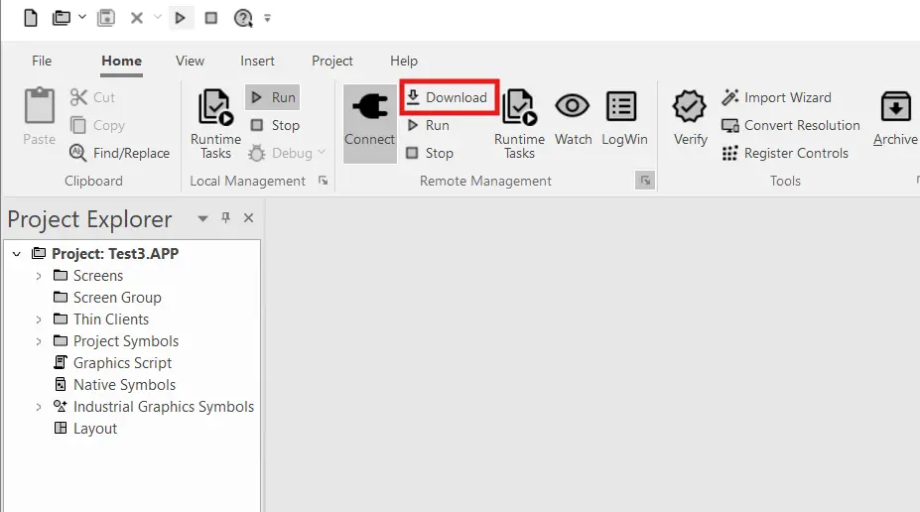The width and height of the screenshot is (920, 512).
Task: Collapse the Project: Test3.APP node
Action: click(17, 254)
